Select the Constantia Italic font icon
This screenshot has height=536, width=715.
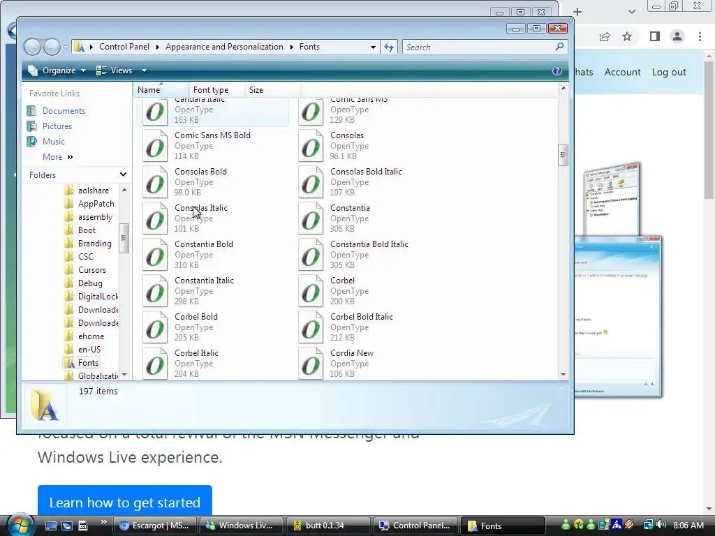tap(155, 291)
